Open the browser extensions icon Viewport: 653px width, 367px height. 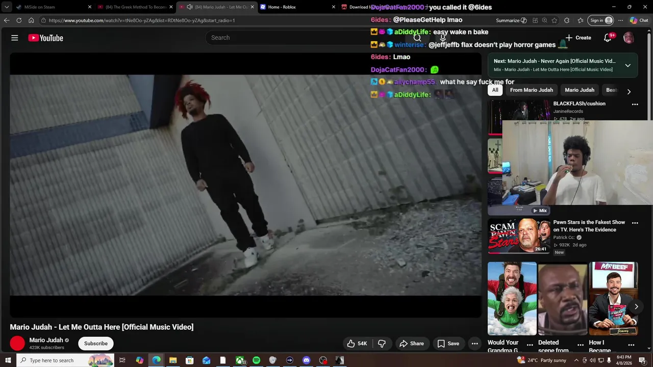pos(567,20)
